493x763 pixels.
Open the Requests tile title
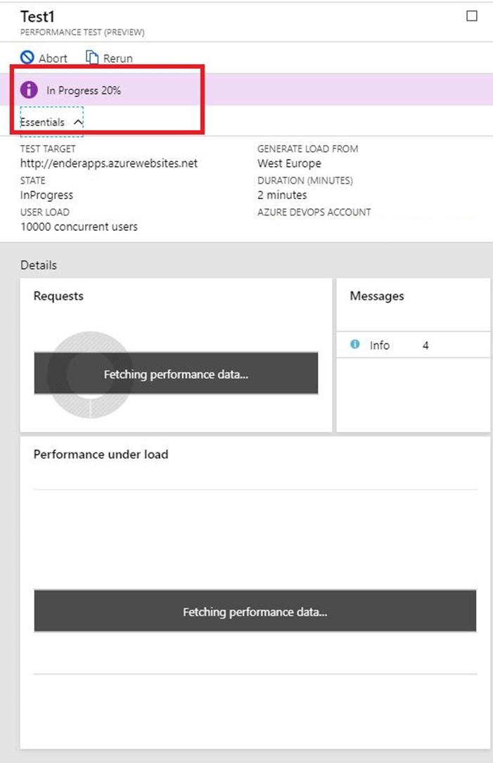(x=58, y=296)
